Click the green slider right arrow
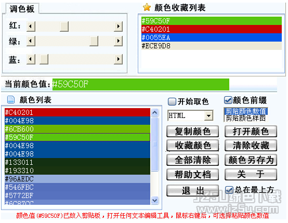The width and height of the screenshot is (288, 223). click(119, 41)
